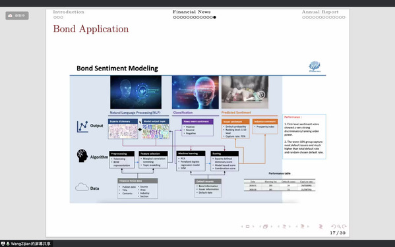Screen dimensions: 395x247
Task: Select first slide dot under Annual Report
Action: [304, 17]
